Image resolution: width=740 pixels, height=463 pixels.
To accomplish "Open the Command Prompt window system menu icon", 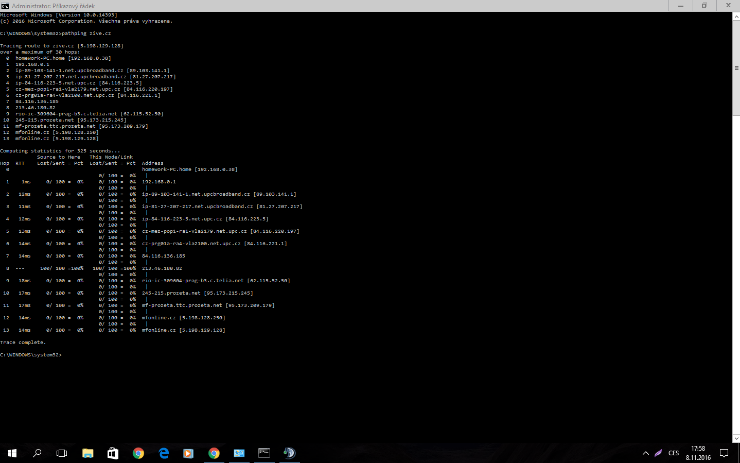I will (5, 6).
